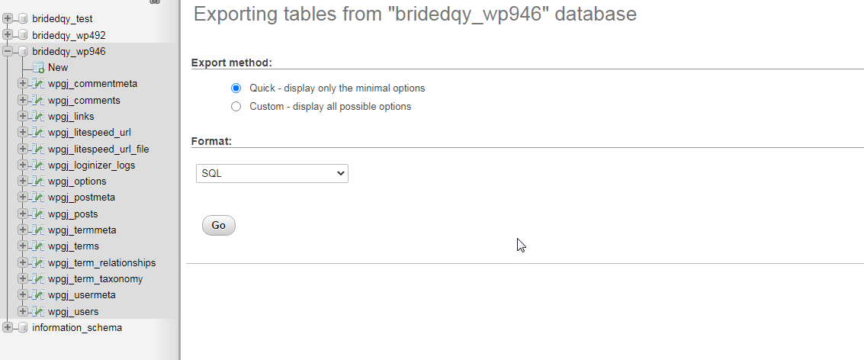Click the bridedqy_wp946 database name
864x360 pixels.
[x=69, y=52]
